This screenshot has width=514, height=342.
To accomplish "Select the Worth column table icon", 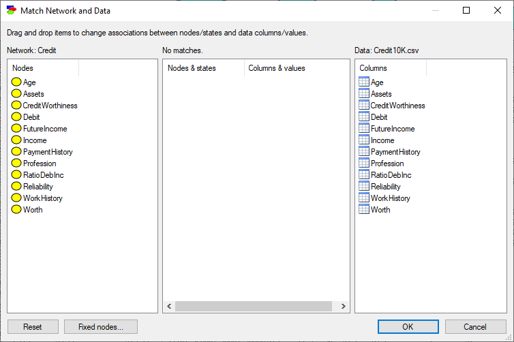I will pos(364,209).
